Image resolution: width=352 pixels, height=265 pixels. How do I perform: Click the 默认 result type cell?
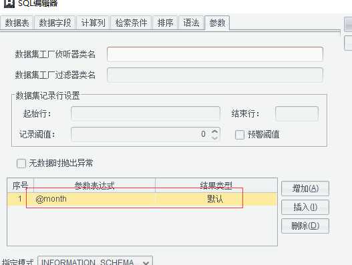pos(216,199)
